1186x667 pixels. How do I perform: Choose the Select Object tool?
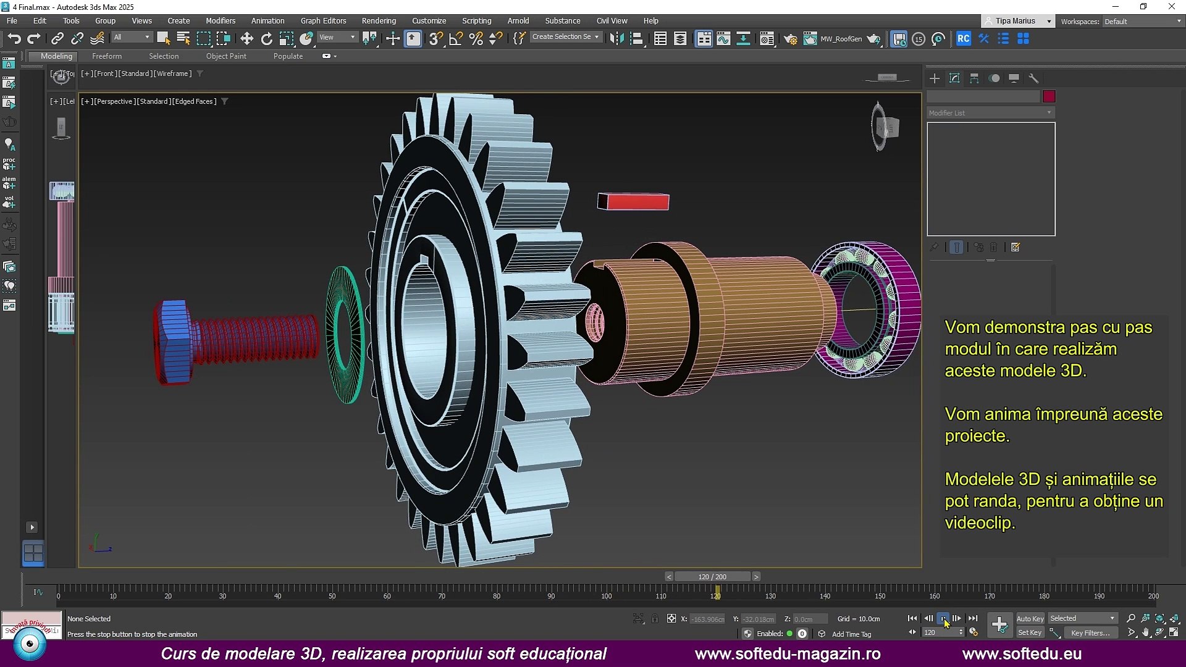(x=164, y=39)
